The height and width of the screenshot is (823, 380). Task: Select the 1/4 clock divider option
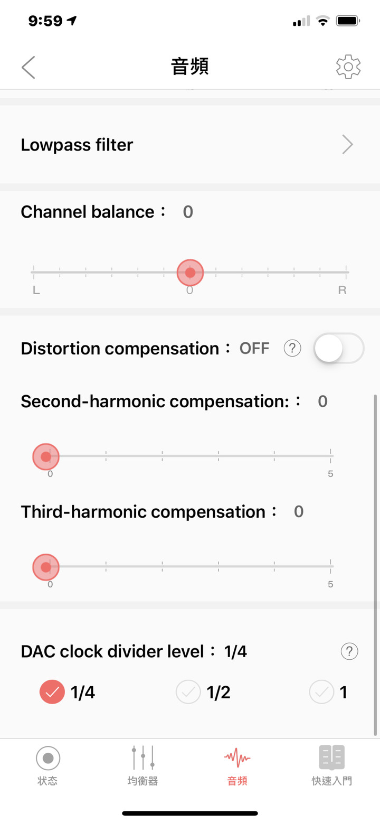(x=68, y=693)
